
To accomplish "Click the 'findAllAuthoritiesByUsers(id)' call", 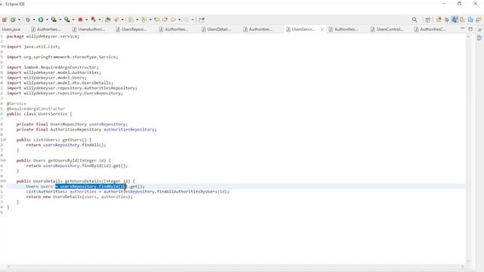I will [x=192, y=191].
